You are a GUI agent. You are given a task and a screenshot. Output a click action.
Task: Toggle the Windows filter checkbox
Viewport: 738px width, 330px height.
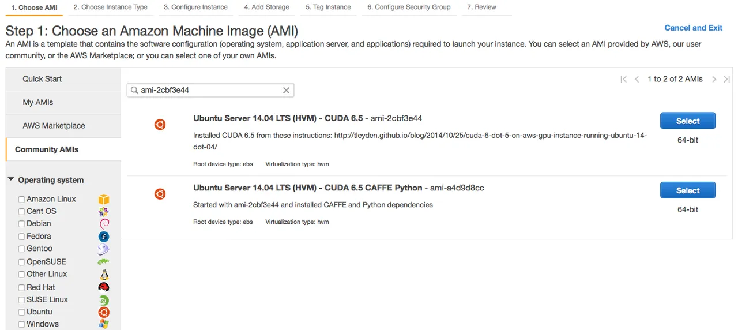click(x=21, y=324)
